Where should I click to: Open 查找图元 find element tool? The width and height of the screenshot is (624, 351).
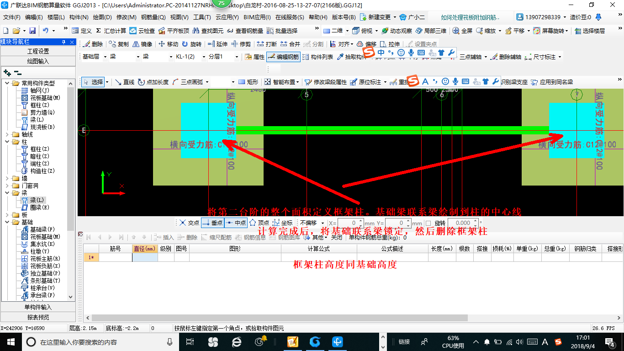[x=208, y=31]
